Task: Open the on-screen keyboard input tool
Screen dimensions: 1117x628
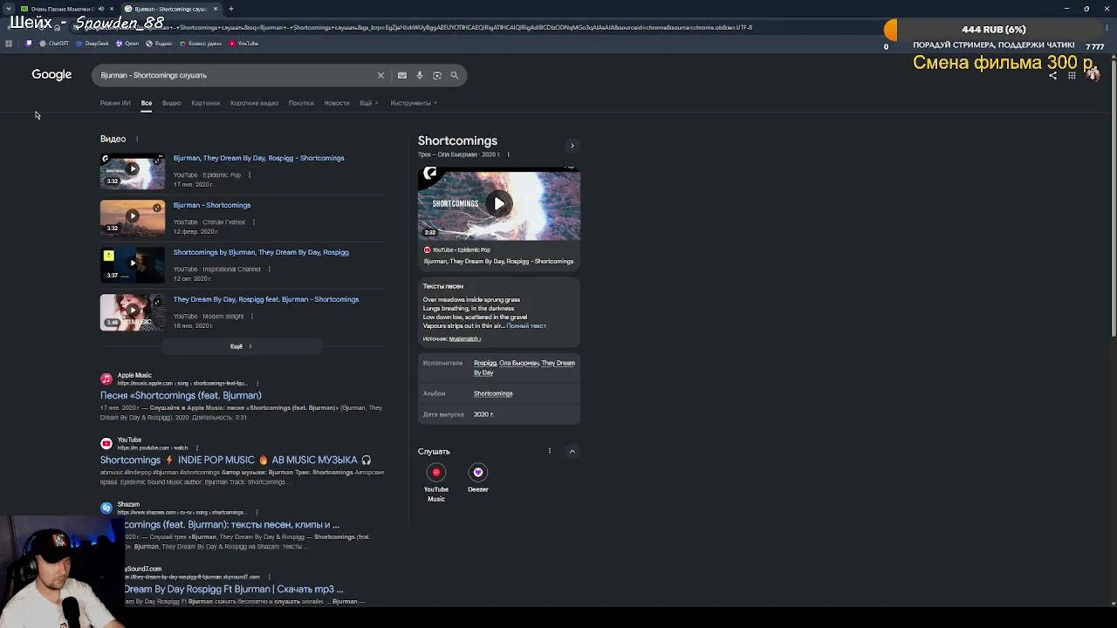Action: pos(402,75)
